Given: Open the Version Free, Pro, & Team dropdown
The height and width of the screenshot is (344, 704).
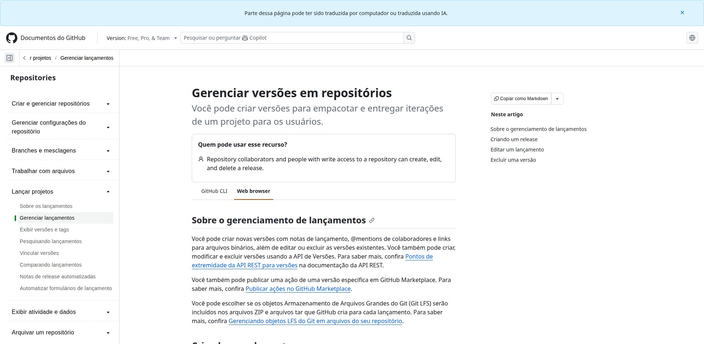Looking at the screenshot, I should pyautogui.click(x=142, y=38).
